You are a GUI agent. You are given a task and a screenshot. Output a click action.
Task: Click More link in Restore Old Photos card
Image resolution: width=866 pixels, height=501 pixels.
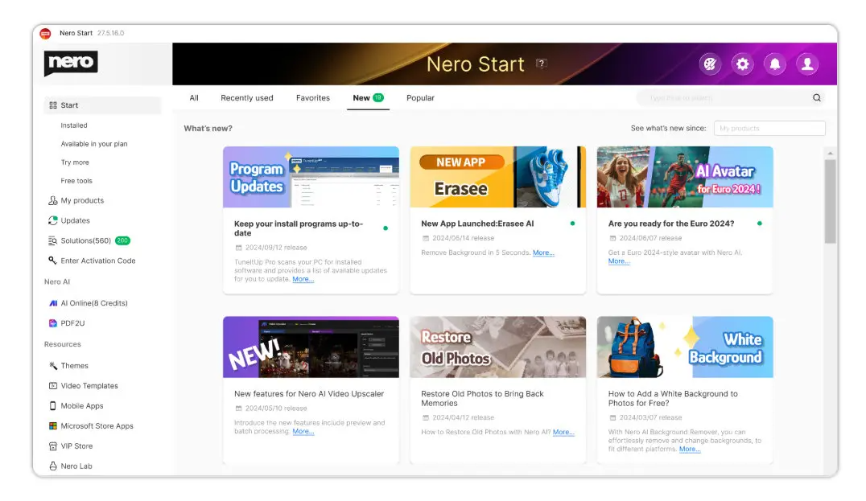[563, 432]
